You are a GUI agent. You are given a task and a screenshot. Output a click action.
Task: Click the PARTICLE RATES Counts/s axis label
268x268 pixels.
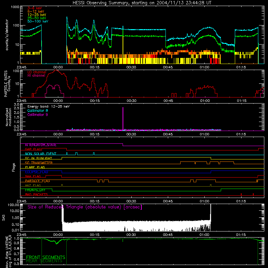[7, 84]
